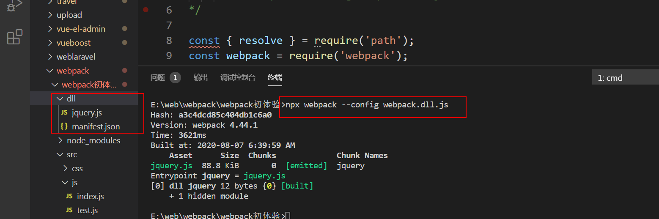This screenshot has width=659, height=219.
Task: Collapse the dll folder
Action: [71, 99]
